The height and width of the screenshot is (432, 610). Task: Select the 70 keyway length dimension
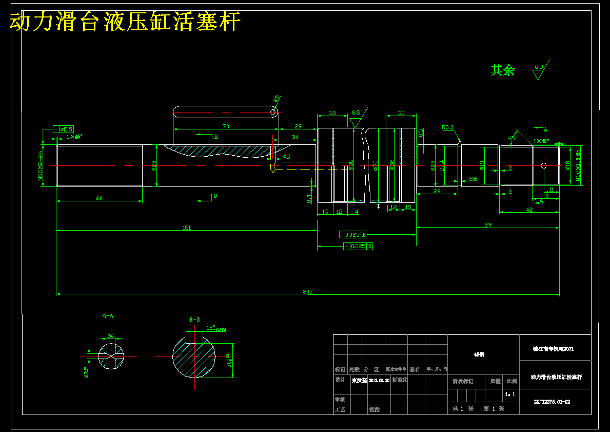pos(226,126)
